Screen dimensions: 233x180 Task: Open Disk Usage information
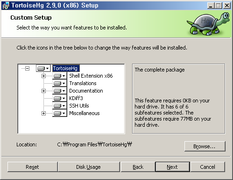tap(89, 167)
